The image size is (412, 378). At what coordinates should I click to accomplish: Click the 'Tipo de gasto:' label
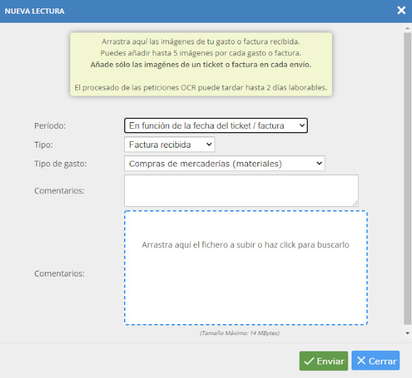(x=60, y=163)
